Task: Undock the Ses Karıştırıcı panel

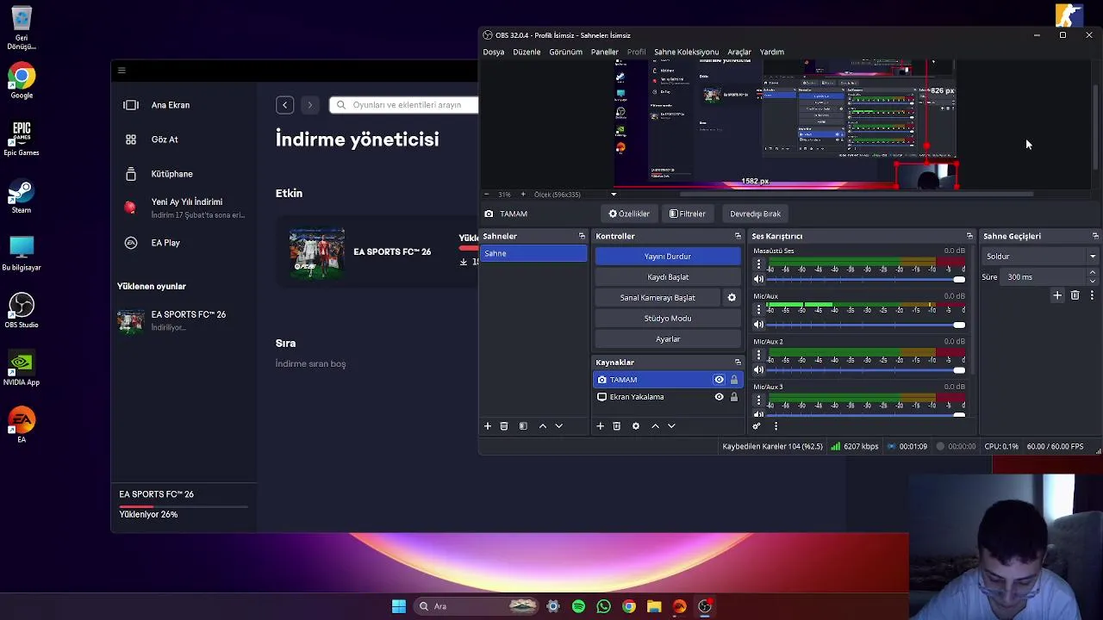Action: click(x=969, y=236)
